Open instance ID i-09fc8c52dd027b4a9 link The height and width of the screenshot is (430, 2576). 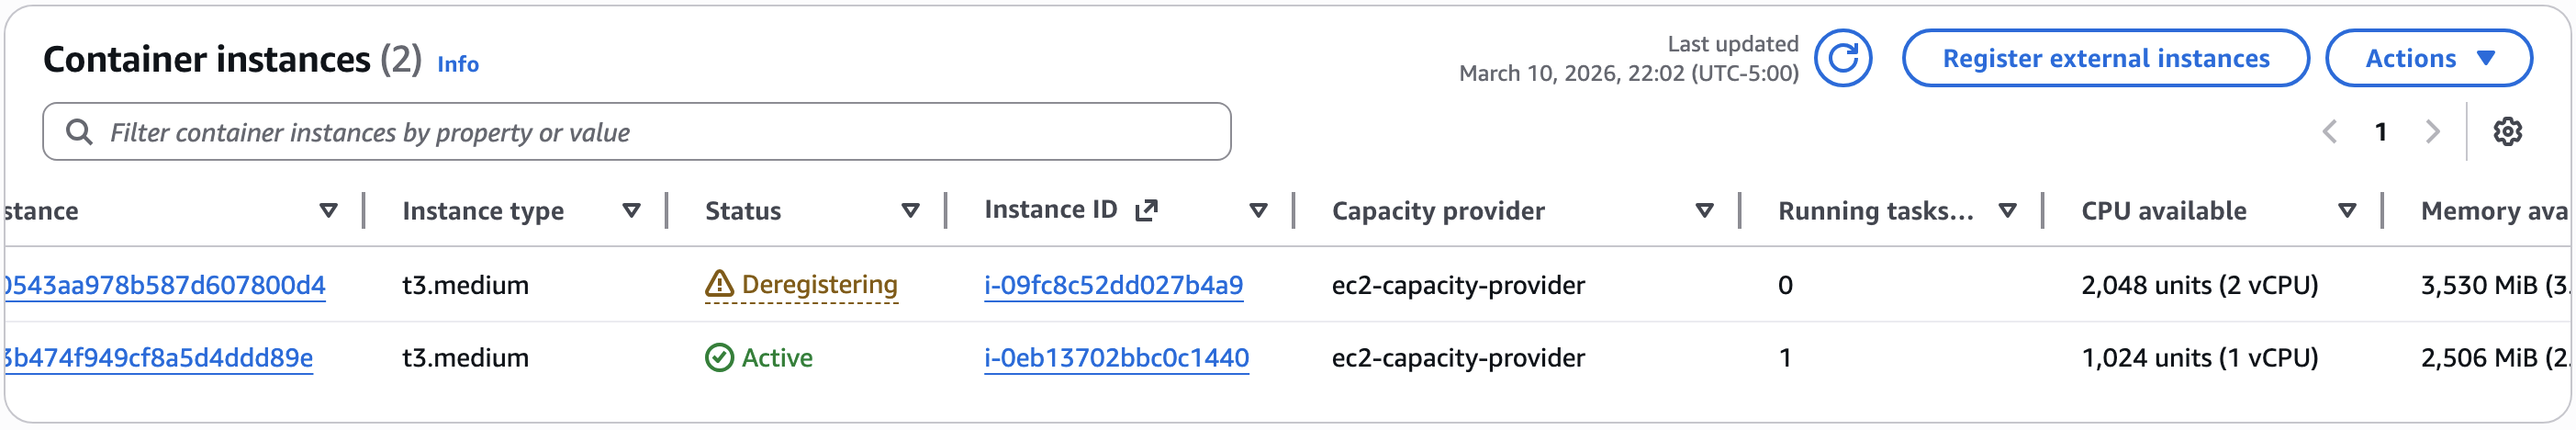1113,286
